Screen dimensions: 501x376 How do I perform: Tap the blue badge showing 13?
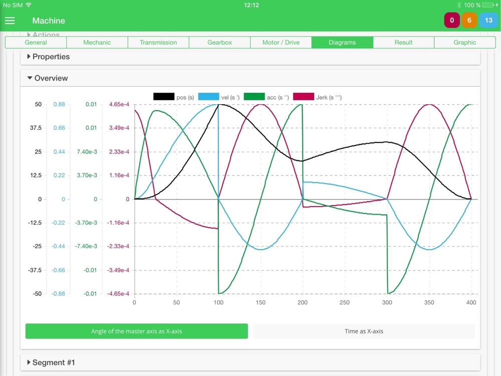(488, 21)
